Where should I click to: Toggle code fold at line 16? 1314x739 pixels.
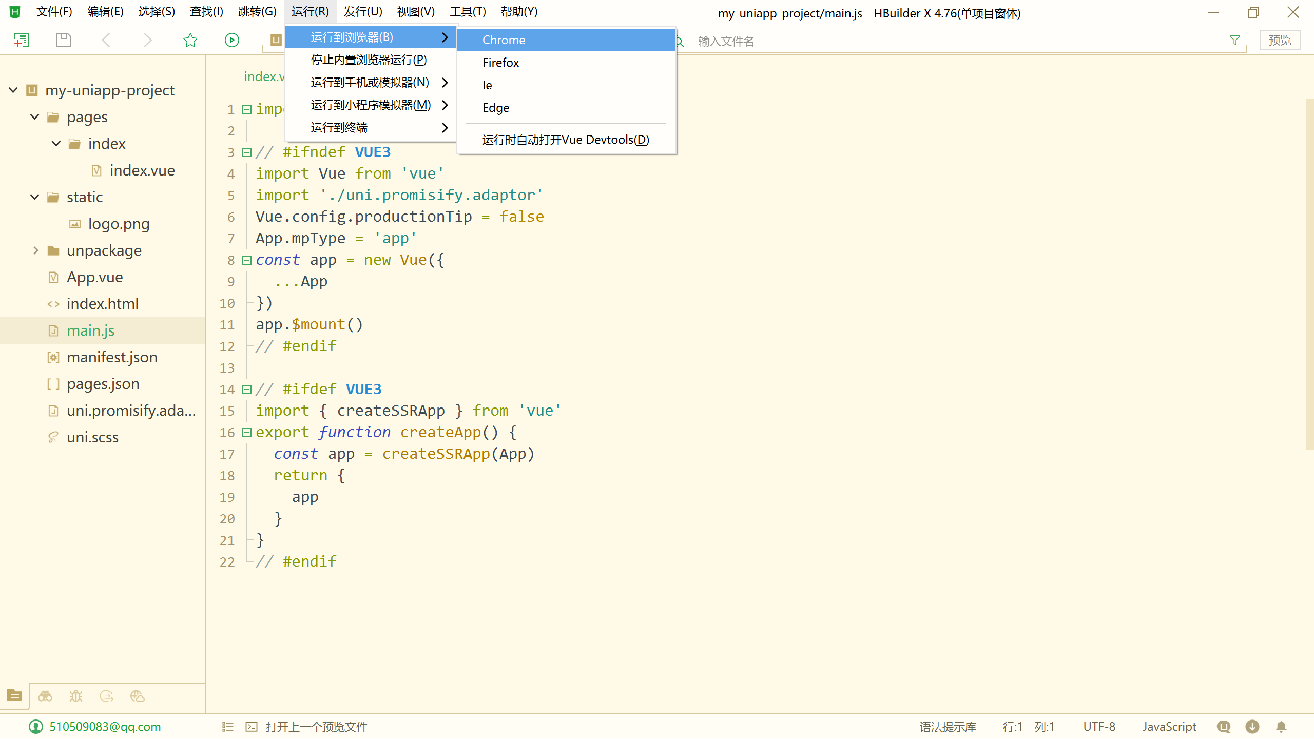pos(247,433)
